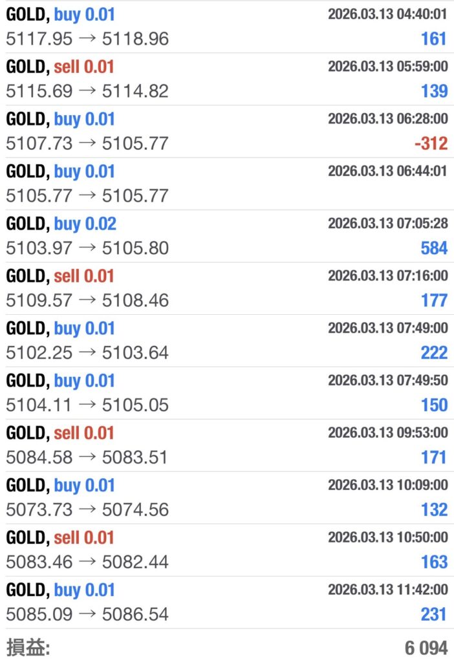
Task: Tap the profit value 231
Action: click(x=434, y=614)
